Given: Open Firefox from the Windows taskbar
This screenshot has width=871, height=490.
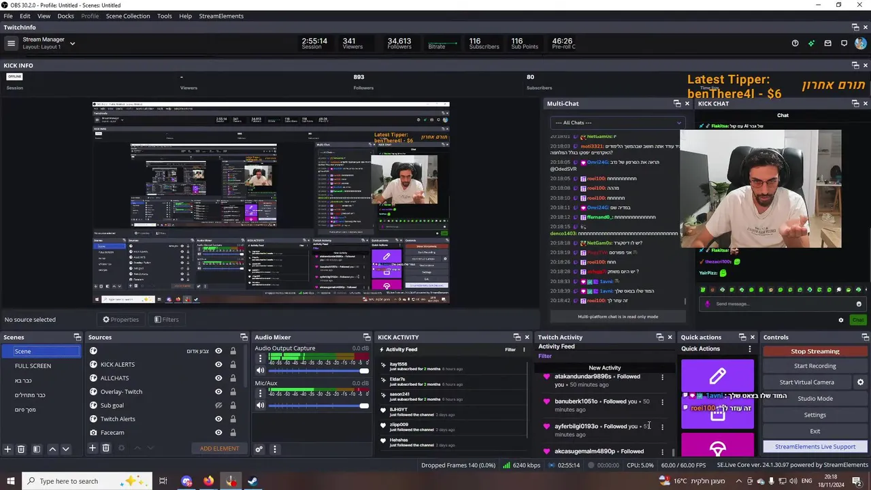Looking at the screenshot, I should 208,481.
